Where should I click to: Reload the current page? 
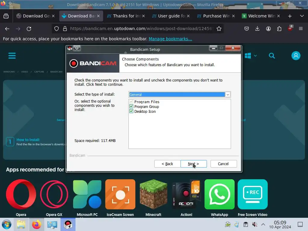pos(29,29)
